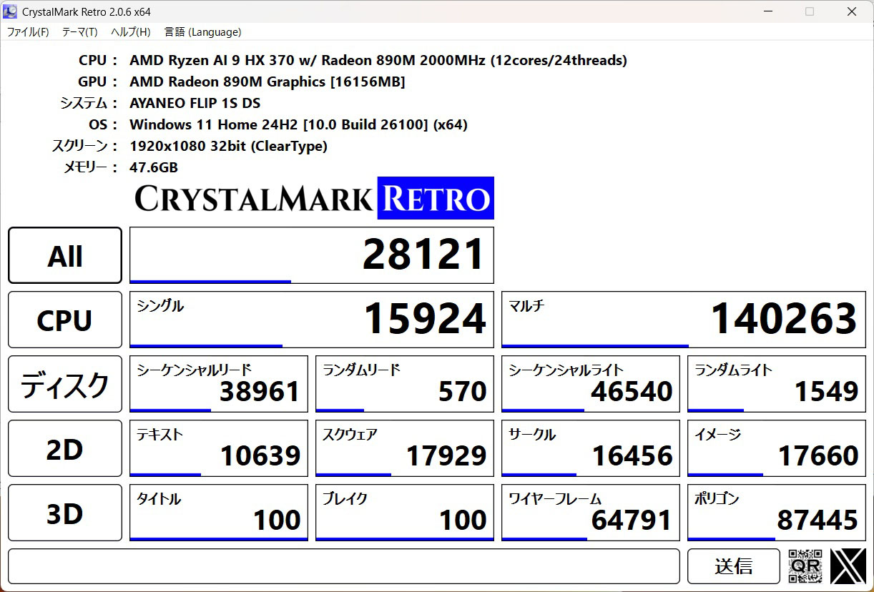Click the empty comment text field
This screenshot has width=874, height=592.
pos(343,566)
